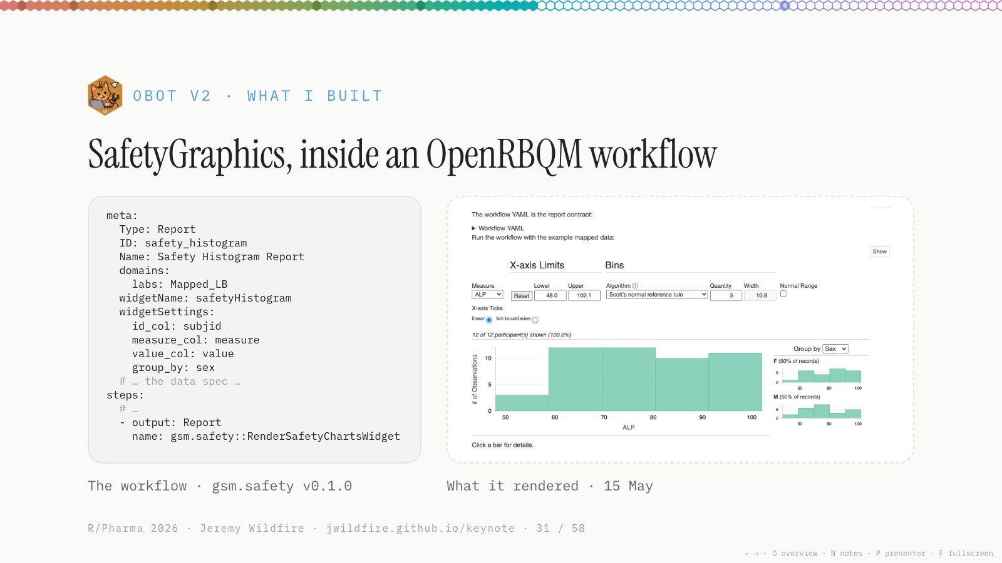Click the 'OBOT V2 · WHAT I BUILT' header
This screenshot has width=1002, height=563.
pyautogui.click(x=257, y=96)
